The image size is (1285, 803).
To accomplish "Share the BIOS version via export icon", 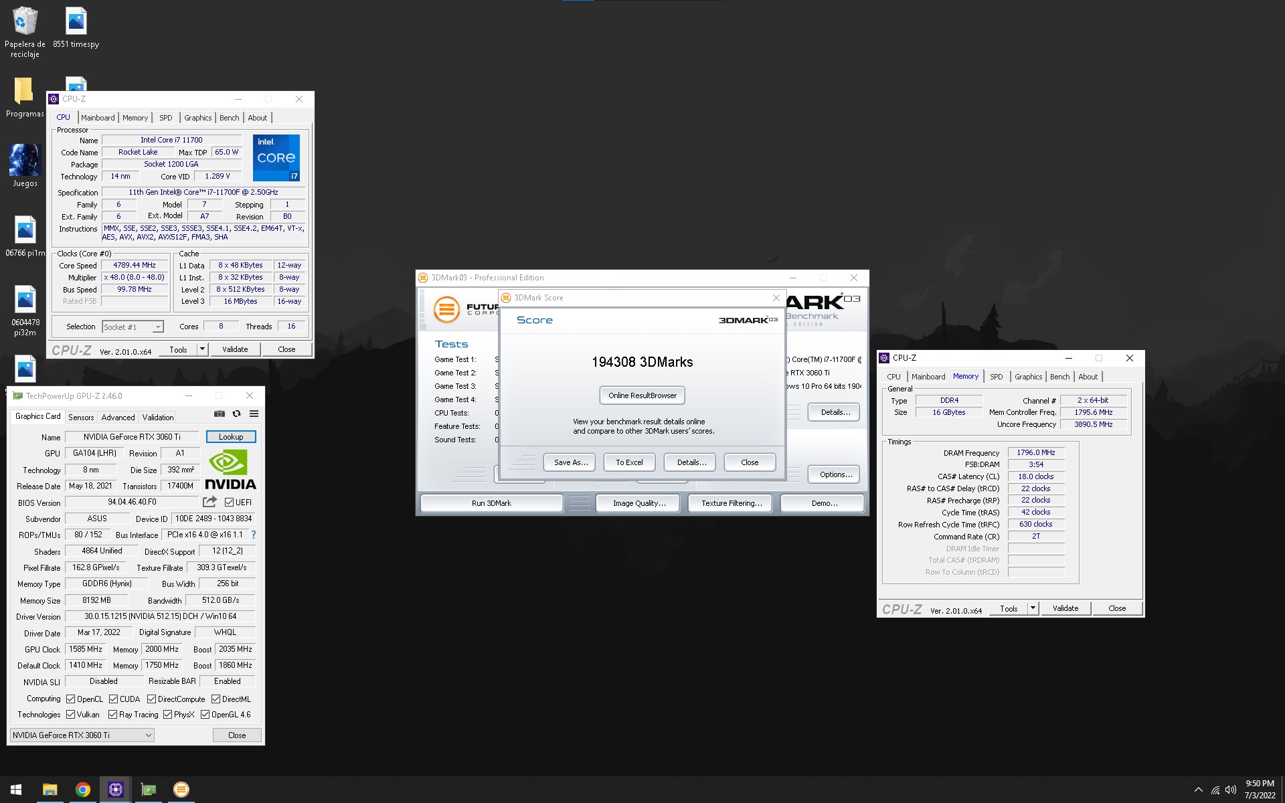I will [x=210, y=502].
